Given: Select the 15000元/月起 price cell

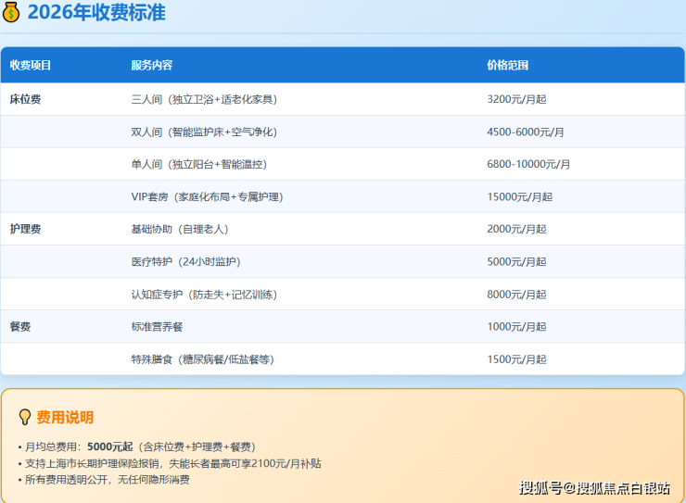Looking at the screenshot, I should (x=519, y=196).
